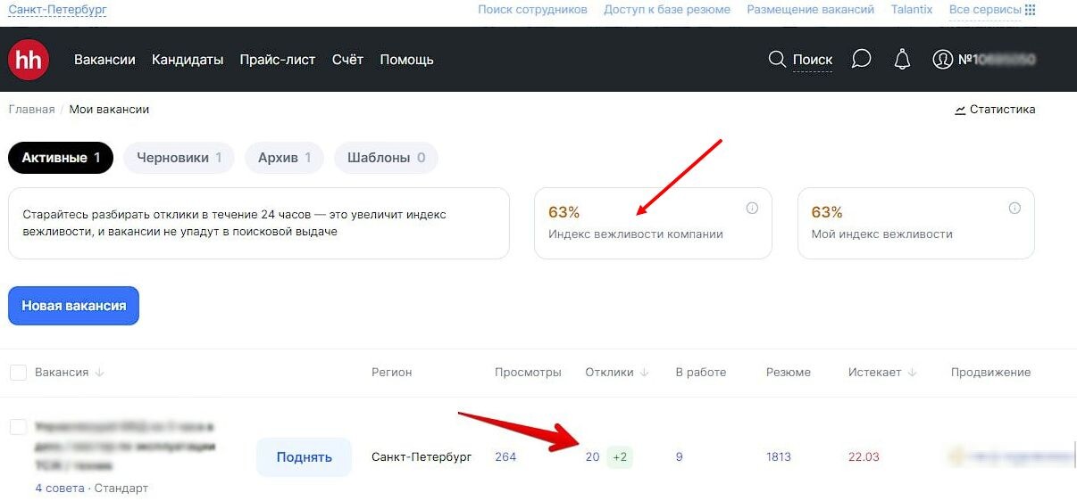Open the all services grid icon

[1031, 10]
